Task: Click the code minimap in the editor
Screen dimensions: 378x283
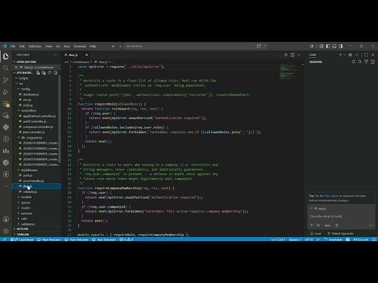Action: pyautogui.click(x=289, y=71)
